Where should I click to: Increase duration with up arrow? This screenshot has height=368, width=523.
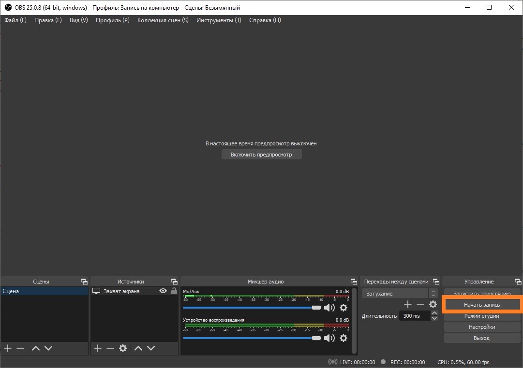434,313
